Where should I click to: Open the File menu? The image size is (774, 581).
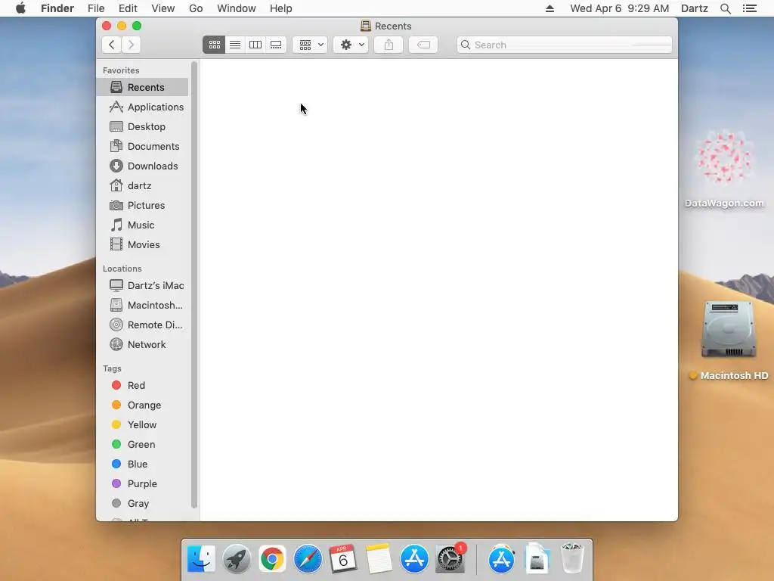pos(96,8)
